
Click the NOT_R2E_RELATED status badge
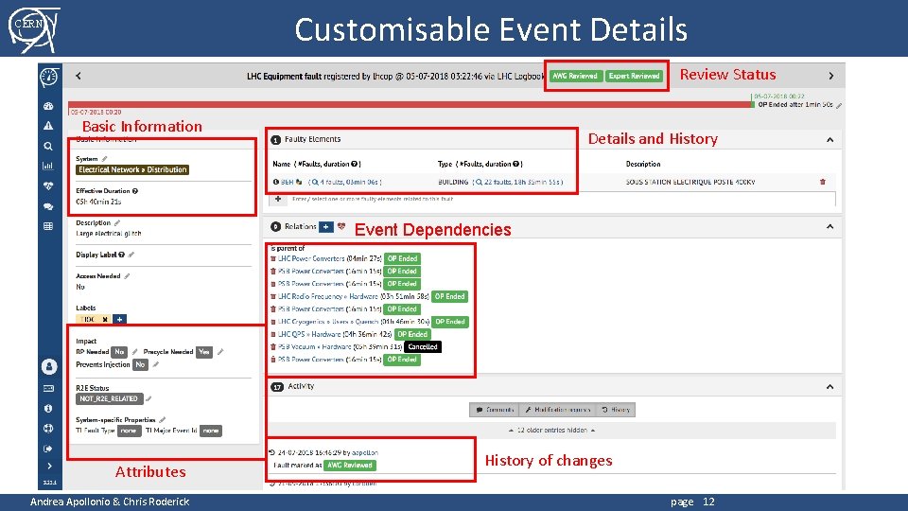(x=110, y=399)
